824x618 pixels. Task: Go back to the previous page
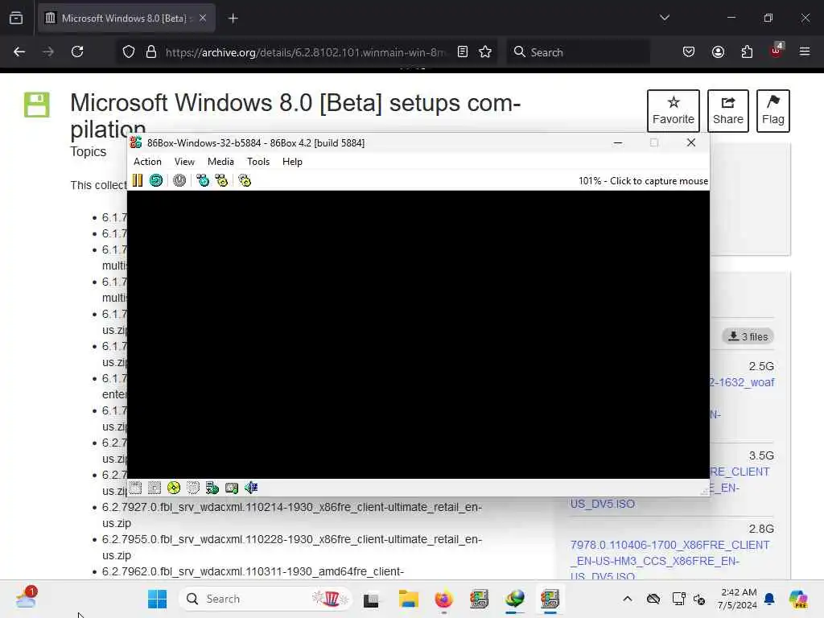point(19,51)
